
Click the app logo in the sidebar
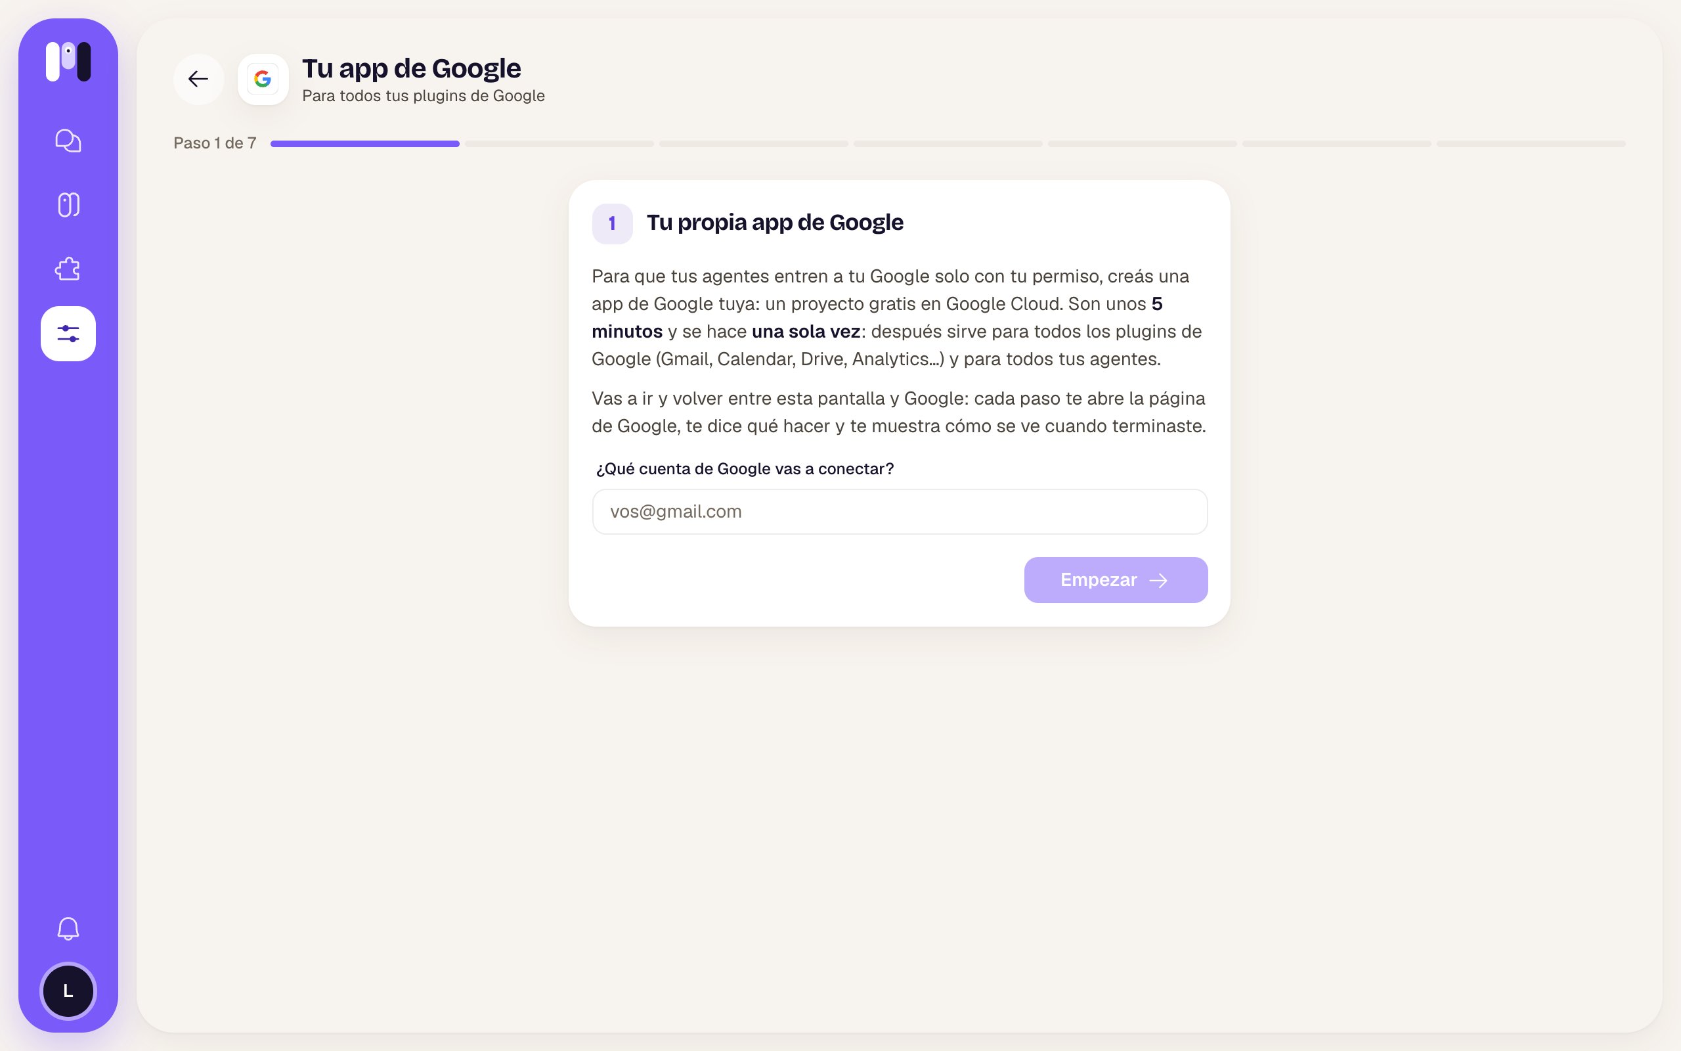(68, 61)
